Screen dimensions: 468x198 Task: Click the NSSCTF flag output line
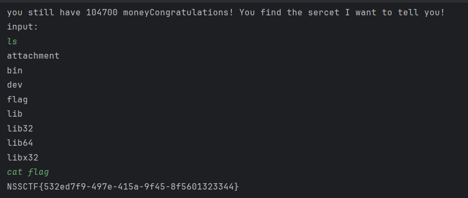pos(123,187)
